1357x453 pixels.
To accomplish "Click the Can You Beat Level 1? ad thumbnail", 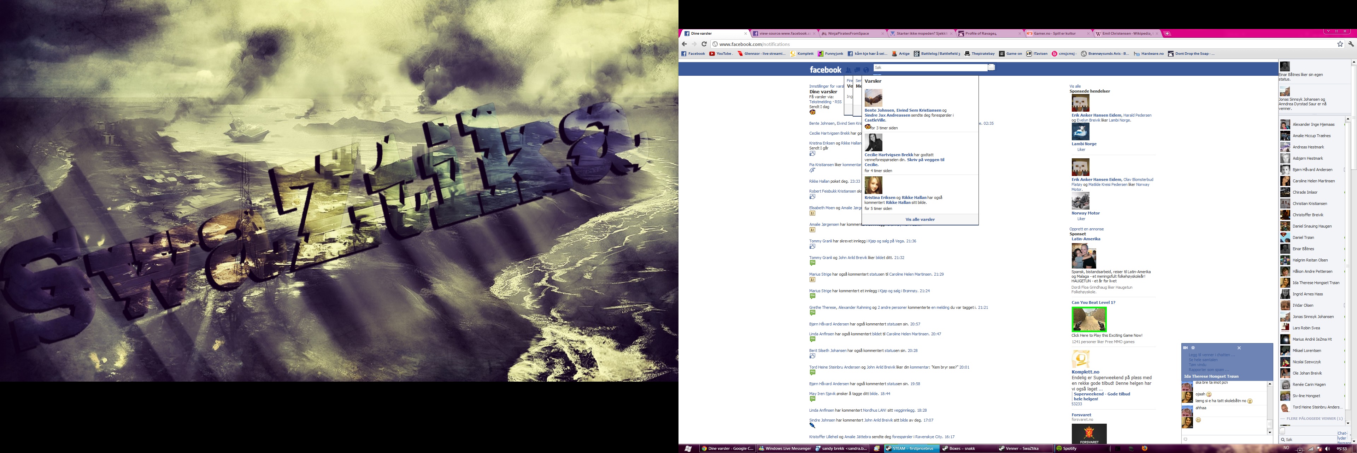I will (x=1089, y=319).
